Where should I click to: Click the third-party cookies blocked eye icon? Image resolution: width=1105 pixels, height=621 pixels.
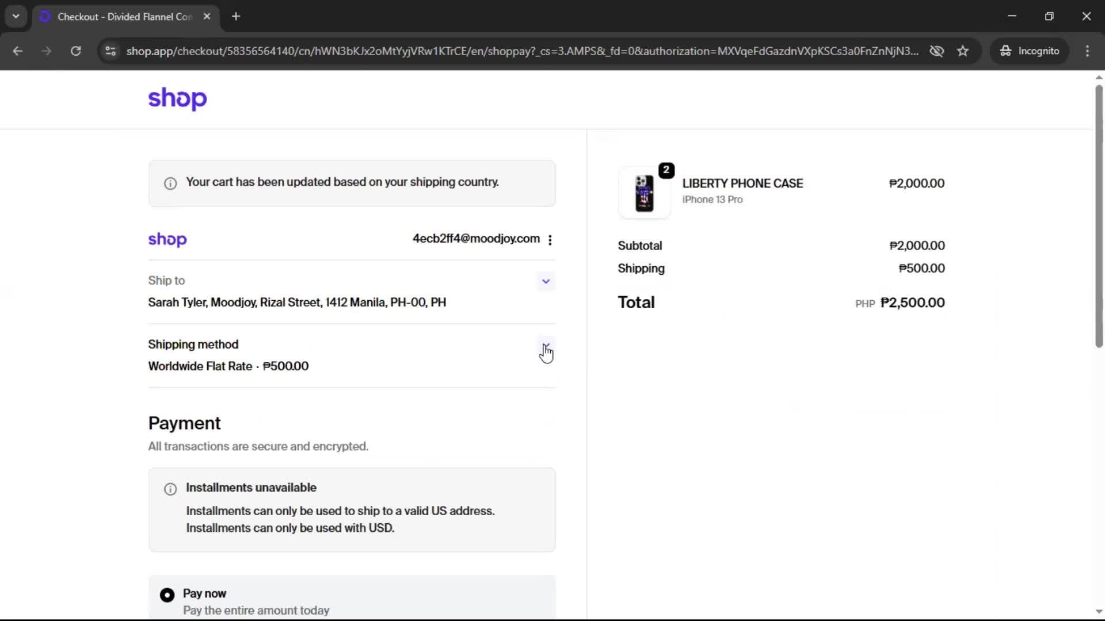pyautogui.click(x=936, y=51)
